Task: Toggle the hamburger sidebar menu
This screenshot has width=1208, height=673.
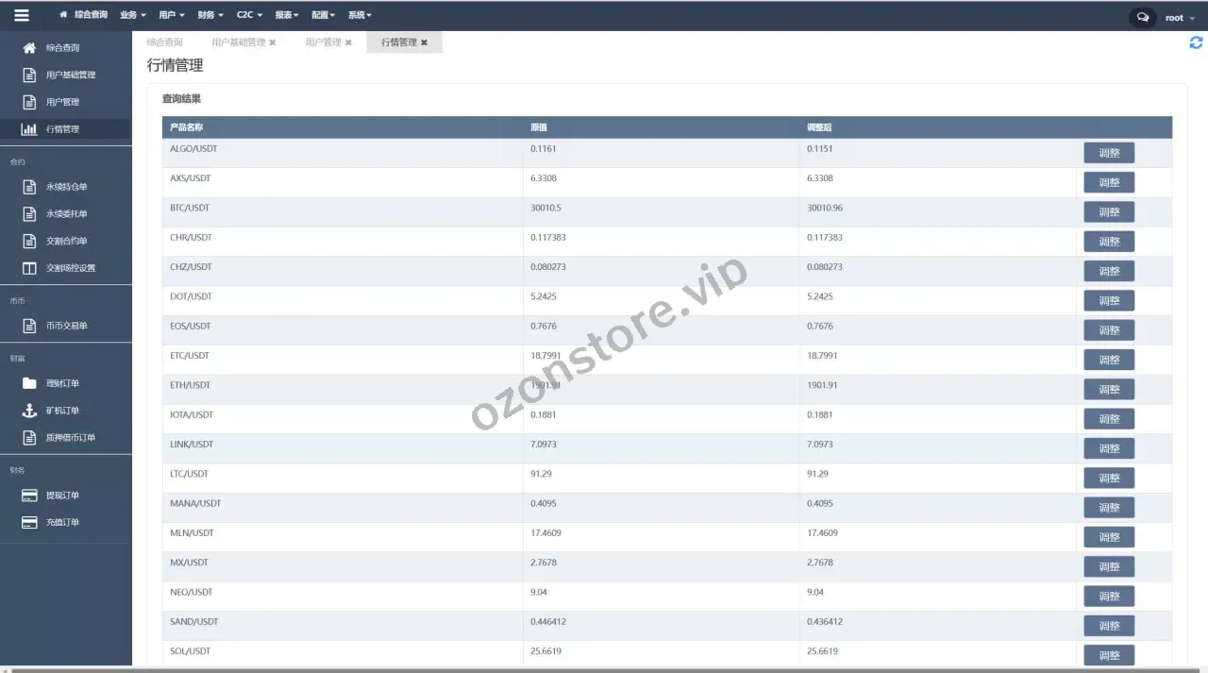Action: pyautogui.click(x=22, y=15)
